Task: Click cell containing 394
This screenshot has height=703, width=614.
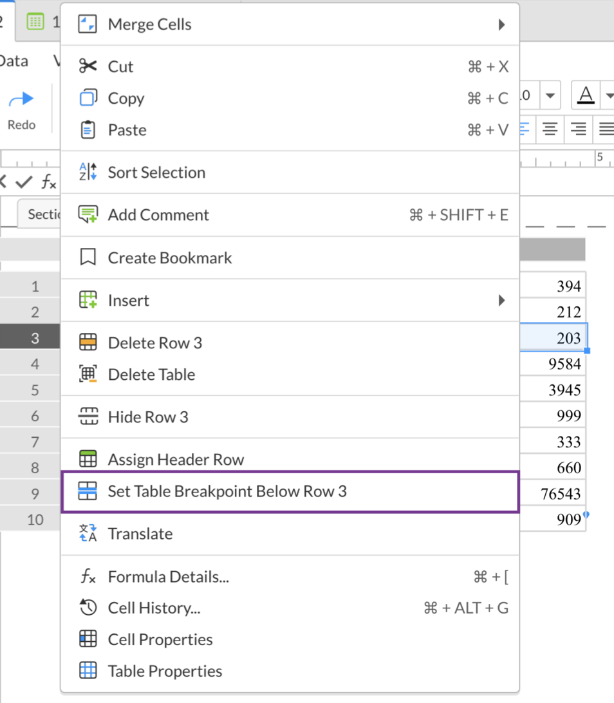Action: (x=553, y=286)
